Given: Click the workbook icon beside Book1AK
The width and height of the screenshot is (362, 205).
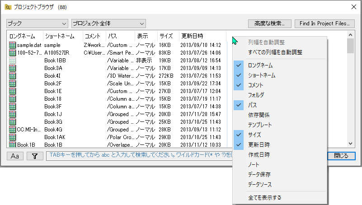Looking at the screenshot, I should tap(13, 137).
